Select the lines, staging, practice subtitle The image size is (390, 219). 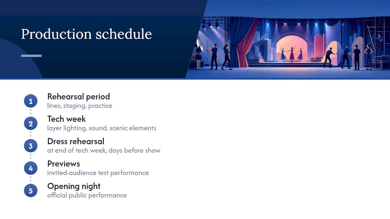click(x=80, y=106)
